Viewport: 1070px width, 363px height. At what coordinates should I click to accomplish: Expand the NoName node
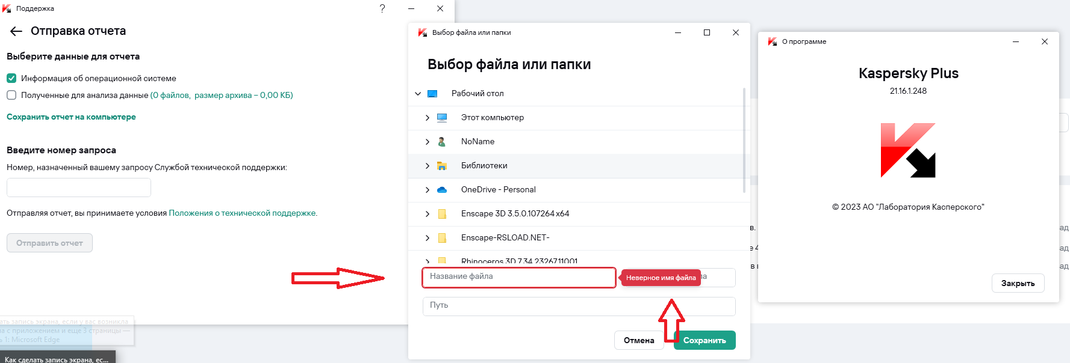tap(428, 142)
